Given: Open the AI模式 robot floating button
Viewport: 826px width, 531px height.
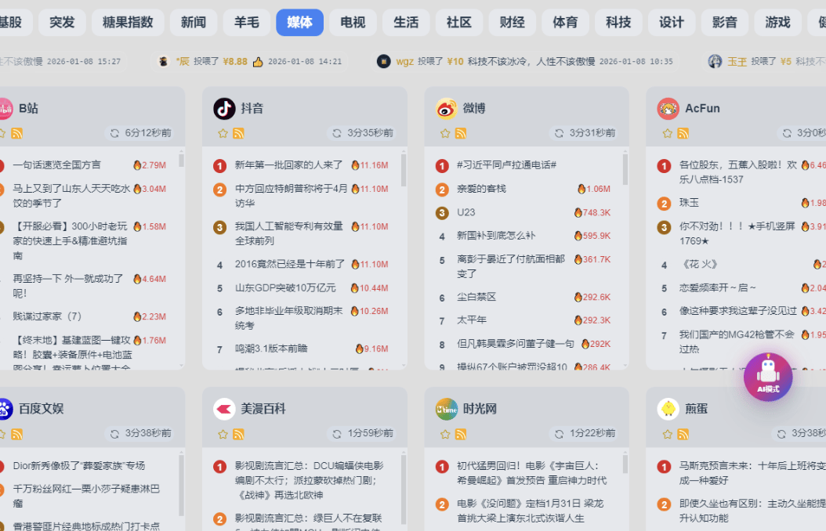Looking at the screenshot, I should 767,377.
